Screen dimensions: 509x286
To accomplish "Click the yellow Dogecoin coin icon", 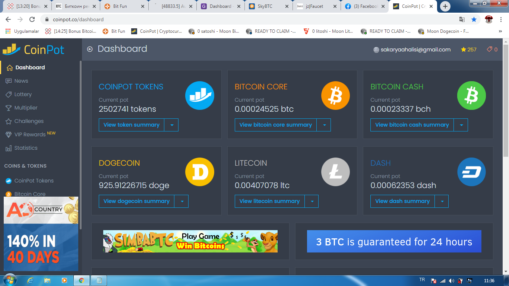I will coord(200,172).
